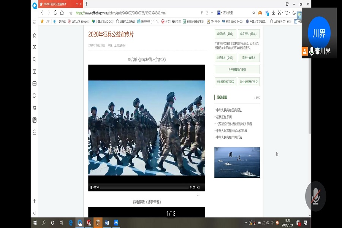Viewport: 342px width, 228px height.
Task: Click 兵役管理部门登录 button
Action: click(237, 70)
